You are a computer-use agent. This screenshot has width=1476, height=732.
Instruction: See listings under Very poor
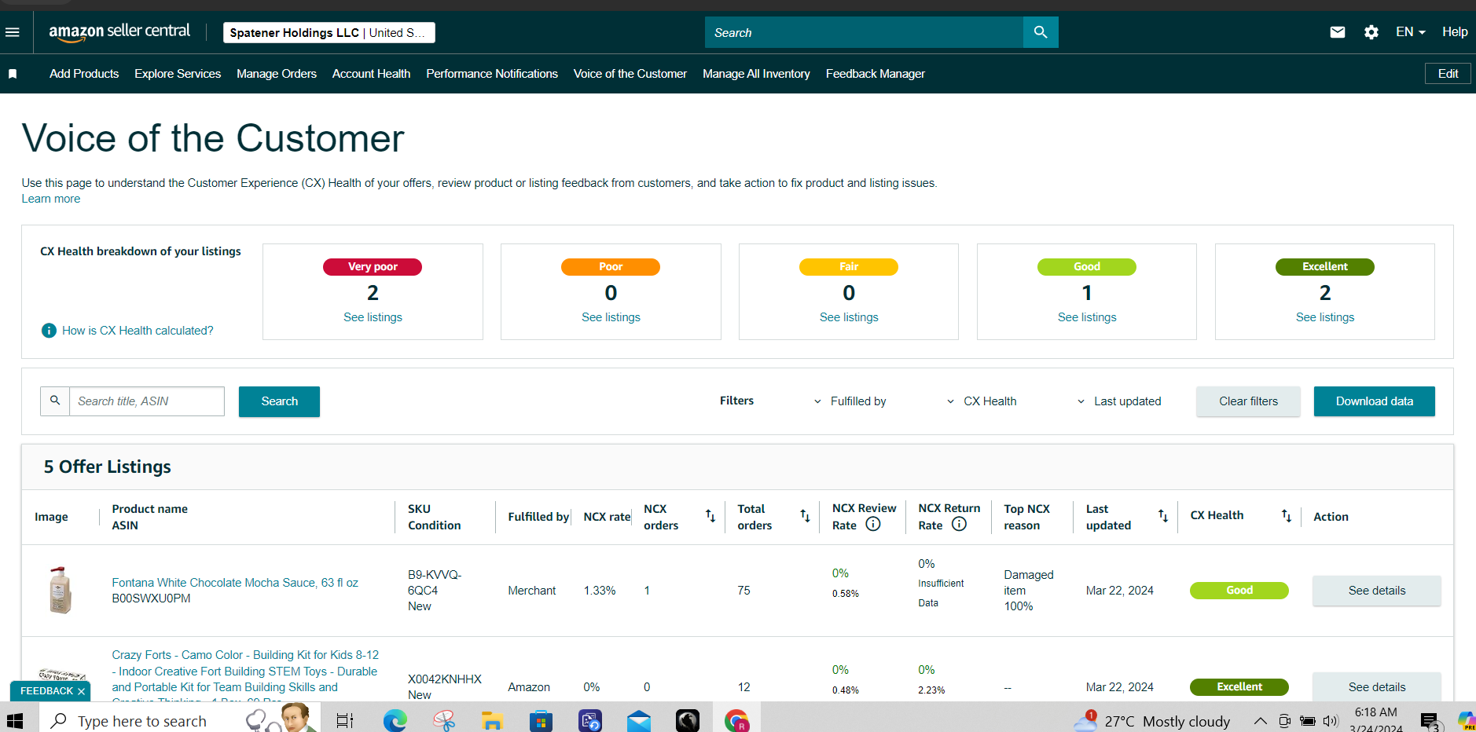(x=373, y=317)
